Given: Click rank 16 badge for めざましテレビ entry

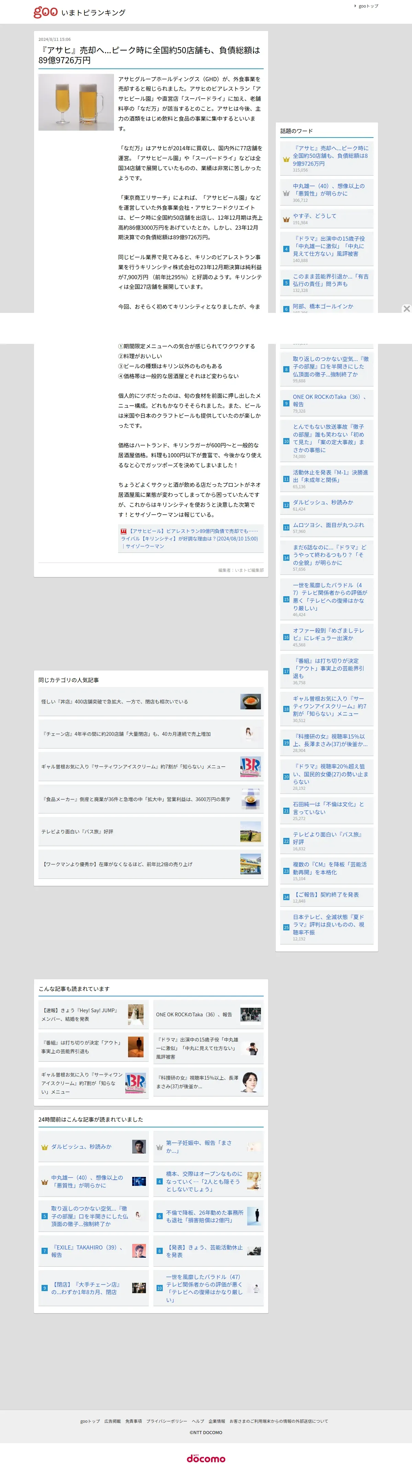Looking at the screenshot, I should click(286, 637).
